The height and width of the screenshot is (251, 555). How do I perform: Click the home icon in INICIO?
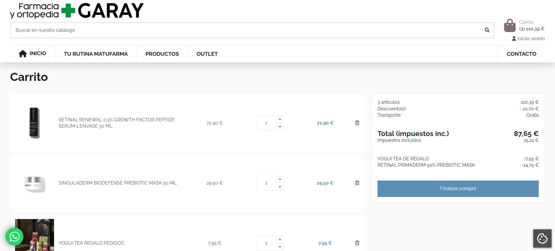(23, 53)
